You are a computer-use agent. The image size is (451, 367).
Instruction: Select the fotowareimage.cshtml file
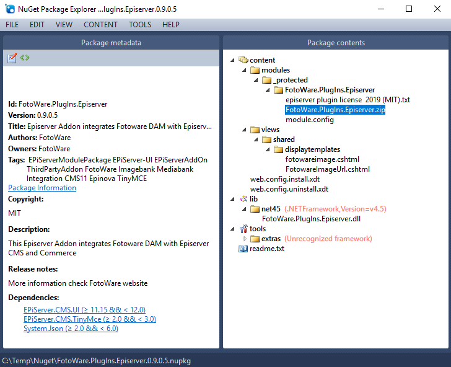click(x=322, y=159)
